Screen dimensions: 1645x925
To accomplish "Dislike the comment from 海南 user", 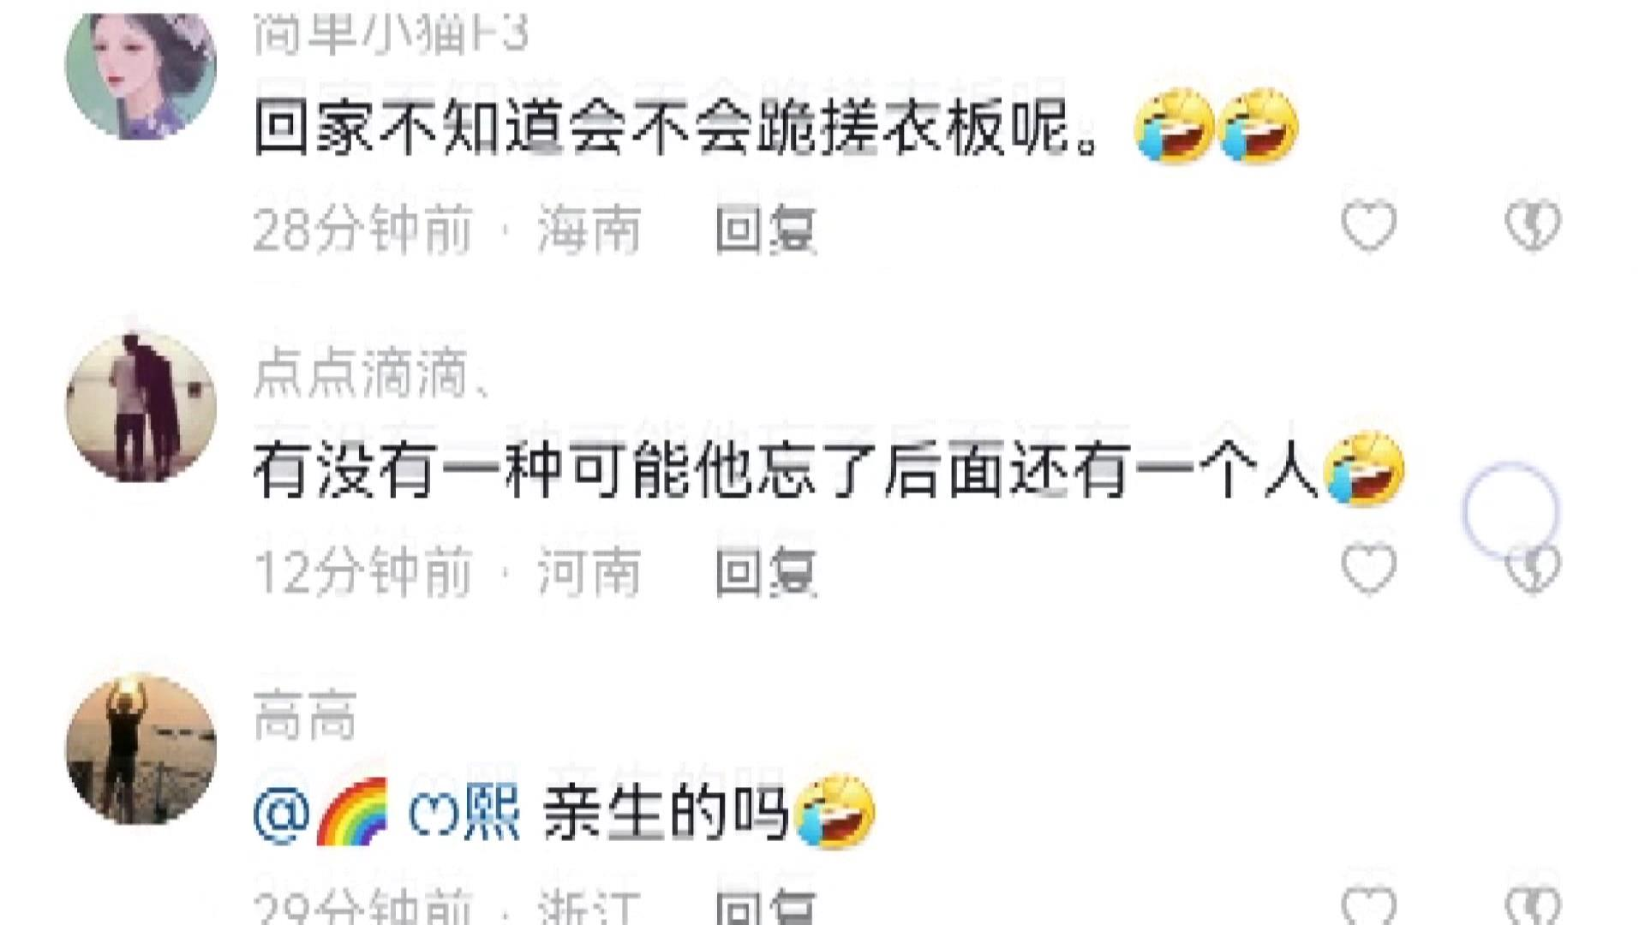I will tap(1533, 226).
